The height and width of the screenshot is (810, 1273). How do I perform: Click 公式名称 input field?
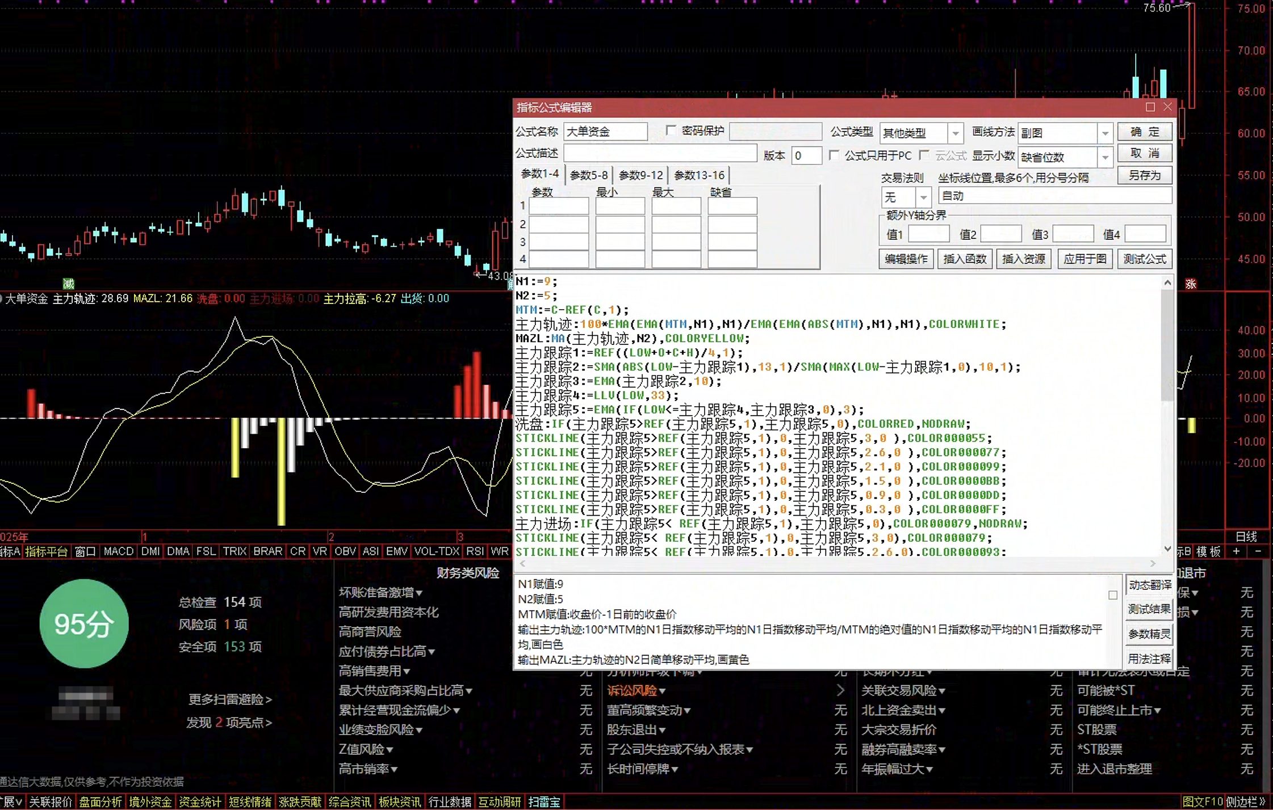click(x=605, y=132)
